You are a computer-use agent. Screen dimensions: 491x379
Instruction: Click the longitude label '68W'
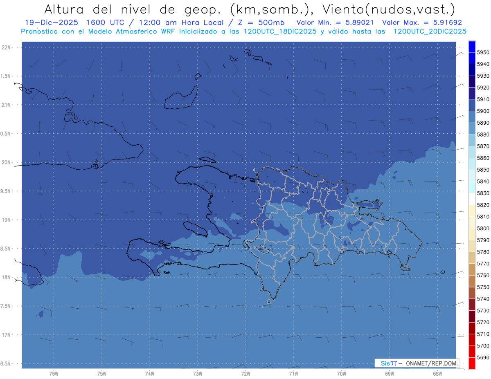[437, 374]
